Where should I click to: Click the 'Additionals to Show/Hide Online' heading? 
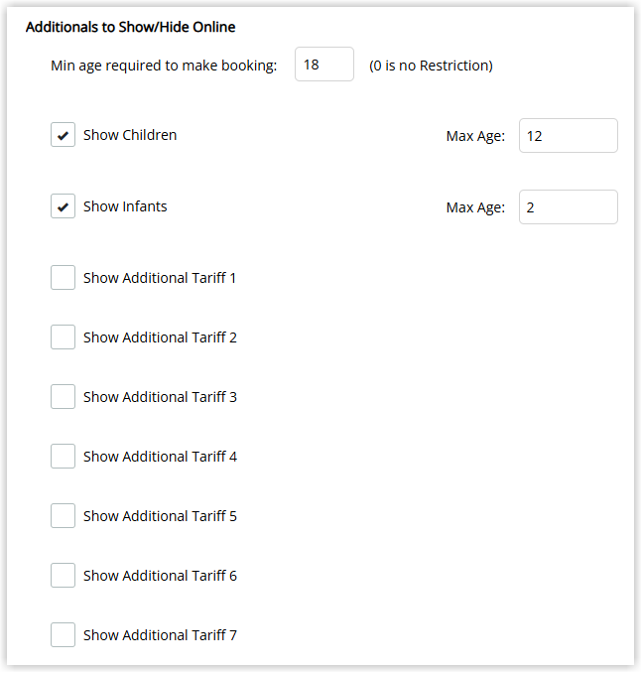coord(130,27)
